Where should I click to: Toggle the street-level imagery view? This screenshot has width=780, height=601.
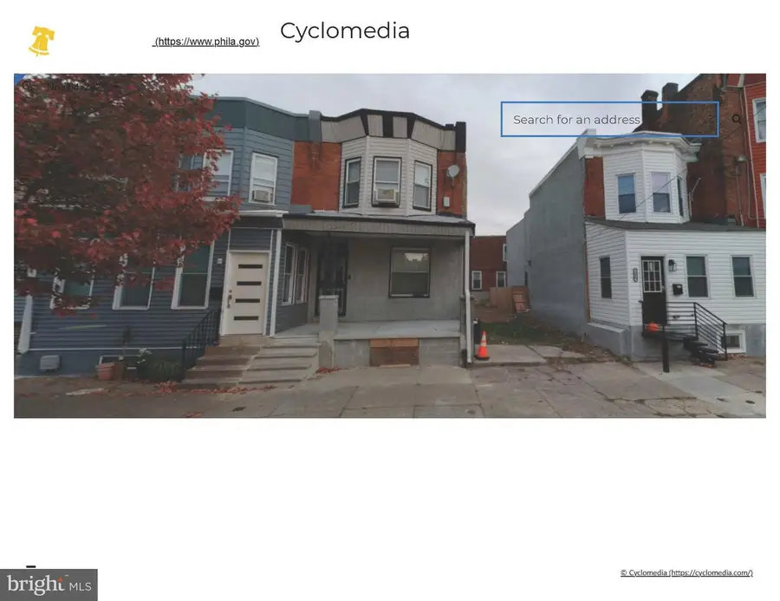390,245
